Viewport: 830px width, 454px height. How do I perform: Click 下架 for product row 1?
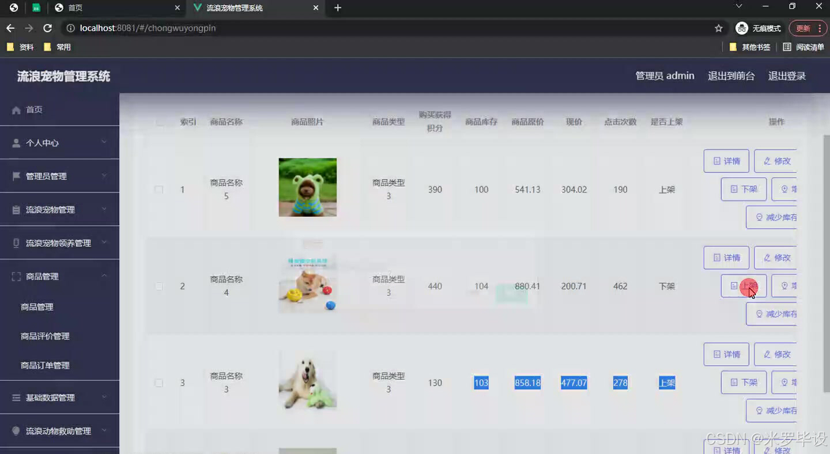[x=744, y=189]
